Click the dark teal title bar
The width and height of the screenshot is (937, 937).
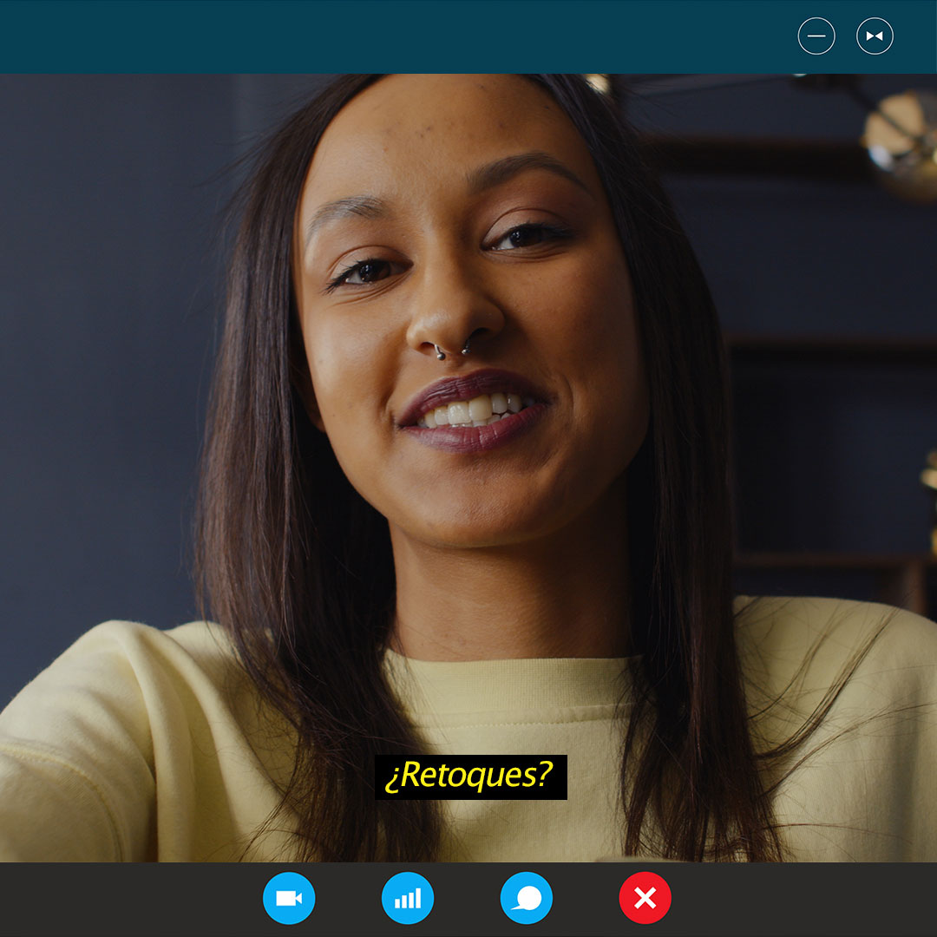[390, 36]
